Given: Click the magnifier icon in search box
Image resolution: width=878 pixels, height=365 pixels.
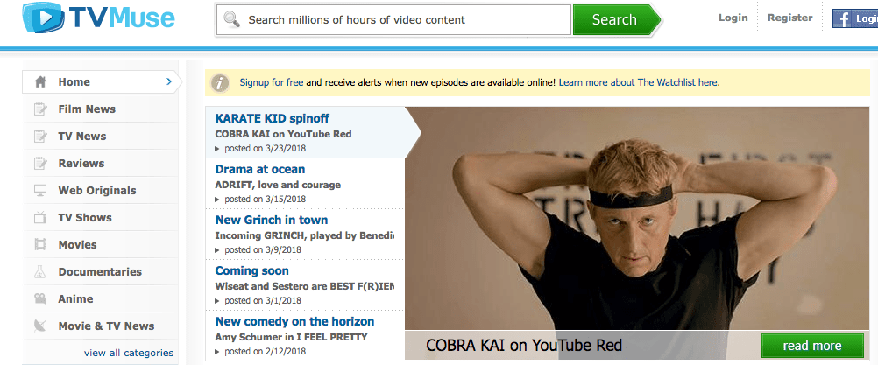Looking at the screenshot, I should pyautogui.click(x=231, y=19).
